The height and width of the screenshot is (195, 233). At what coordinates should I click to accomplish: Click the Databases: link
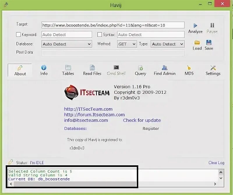(x=75, y=128)
